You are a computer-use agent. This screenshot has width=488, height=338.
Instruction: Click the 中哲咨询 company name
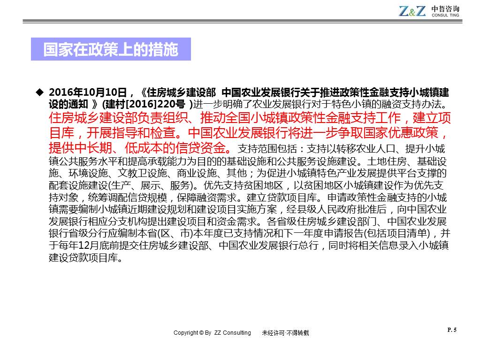[445, 9]
